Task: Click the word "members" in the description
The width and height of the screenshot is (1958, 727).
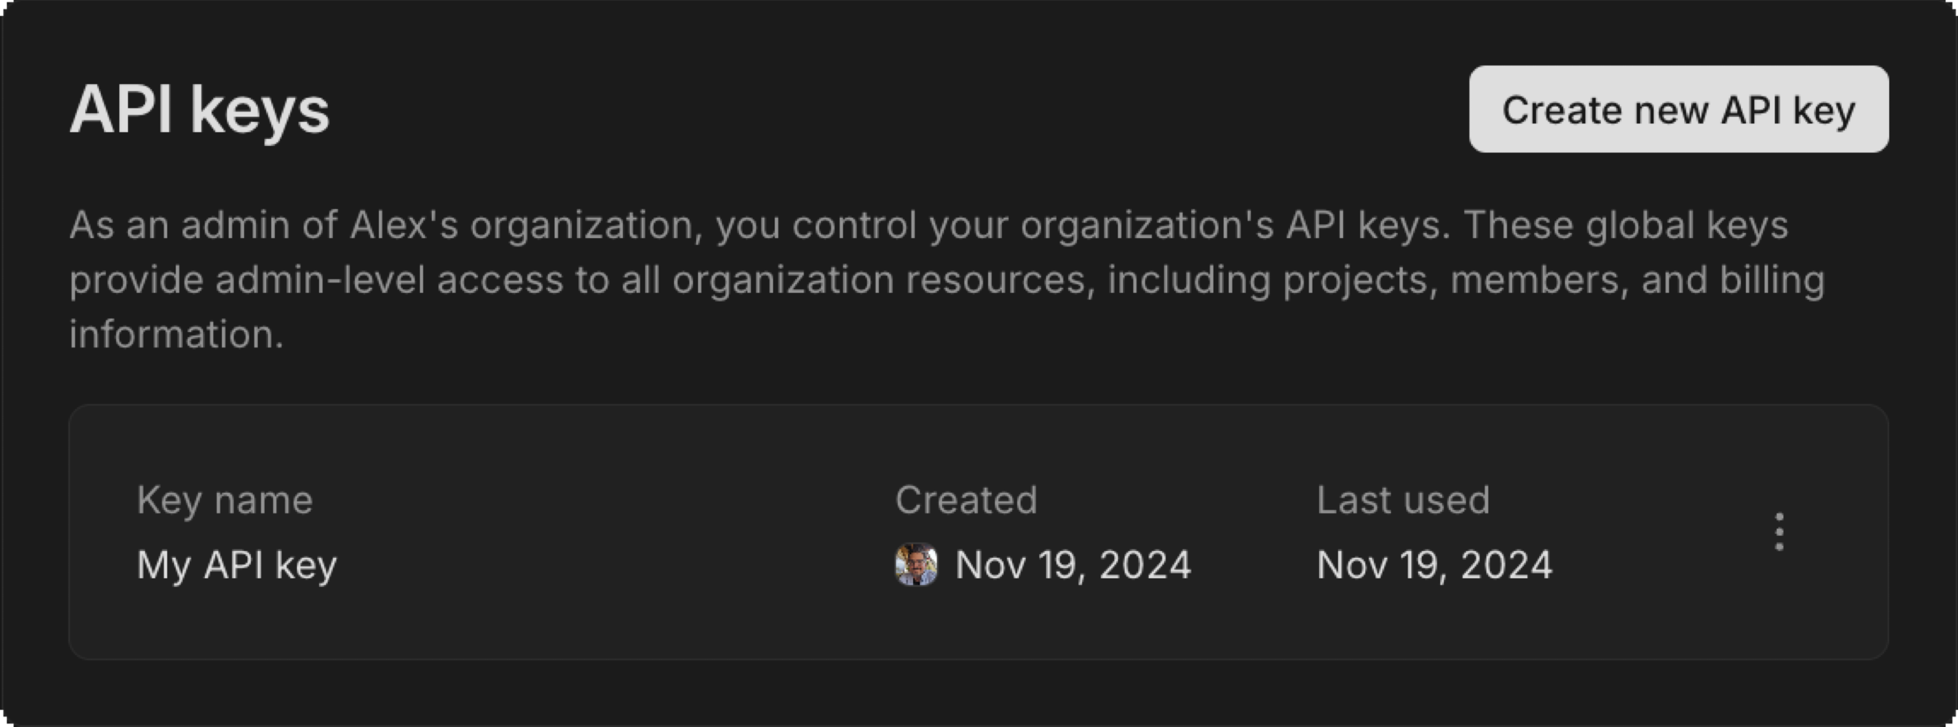Action: click(1539, 280)
